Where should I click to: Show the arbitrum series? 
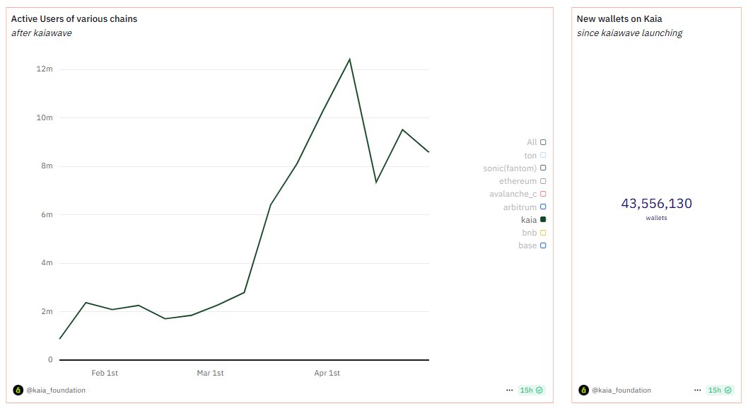(x=543, y=207)
